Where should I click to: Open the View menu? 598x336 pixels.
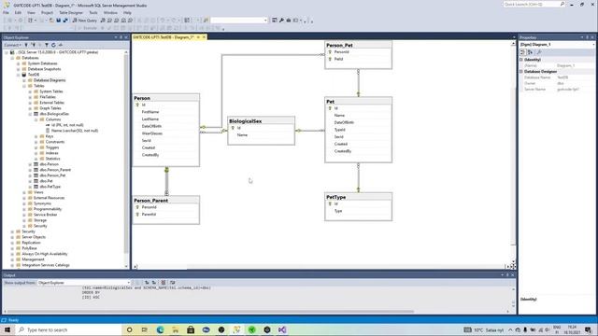[31, 12]
